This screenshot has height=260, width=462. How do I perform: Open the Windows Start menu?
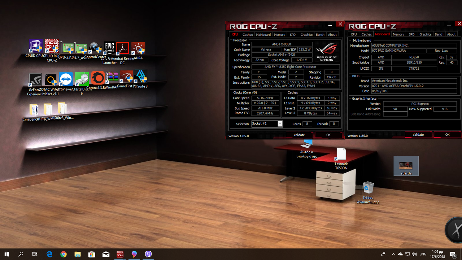tap(7, 254)
